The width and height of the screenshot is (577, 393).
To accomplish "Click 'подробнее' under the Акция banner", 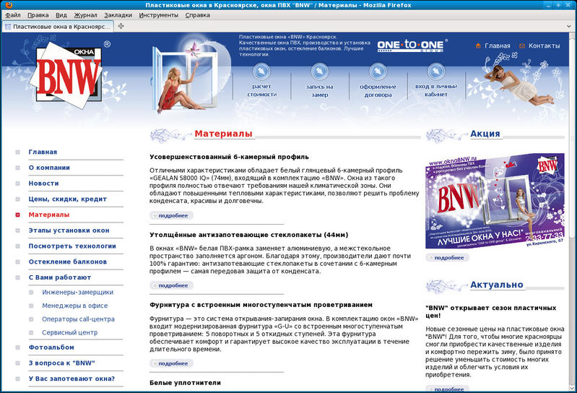I will pyautogui.click(x=448, y=258).
